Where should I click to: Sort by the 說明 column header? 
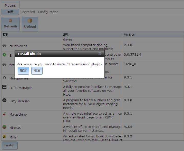93,34
